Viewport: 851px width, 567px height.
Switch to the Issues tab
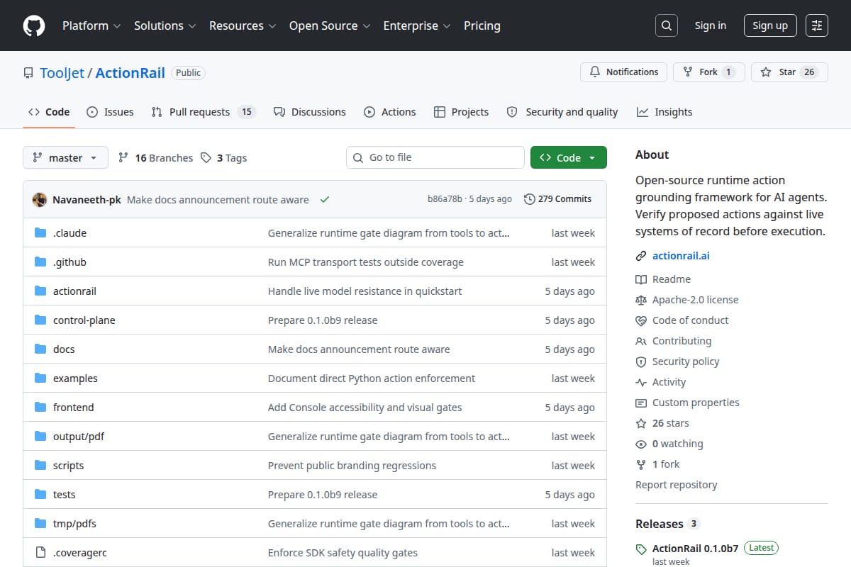pos(110,112)
